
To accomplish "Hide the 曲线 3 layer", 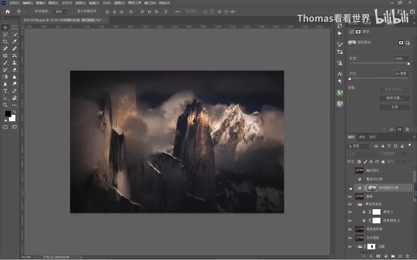I will pos(350,212).
